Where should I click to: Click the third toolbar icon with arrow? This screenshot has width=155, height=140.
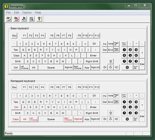coord(24,19)
